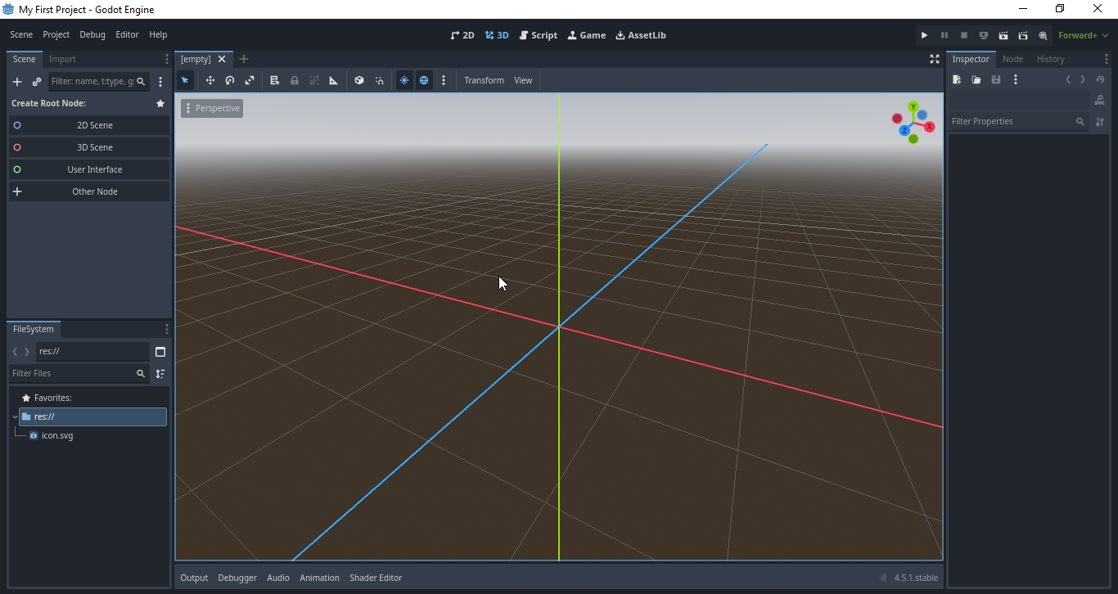Viewport: 1118px width, 594px height.
Task: Open the AssetLib workspace
Action: [x=641, y=35]
